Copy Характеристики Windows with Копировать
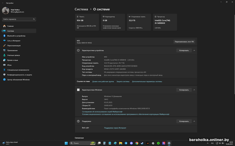 click(x=184, y=90)
